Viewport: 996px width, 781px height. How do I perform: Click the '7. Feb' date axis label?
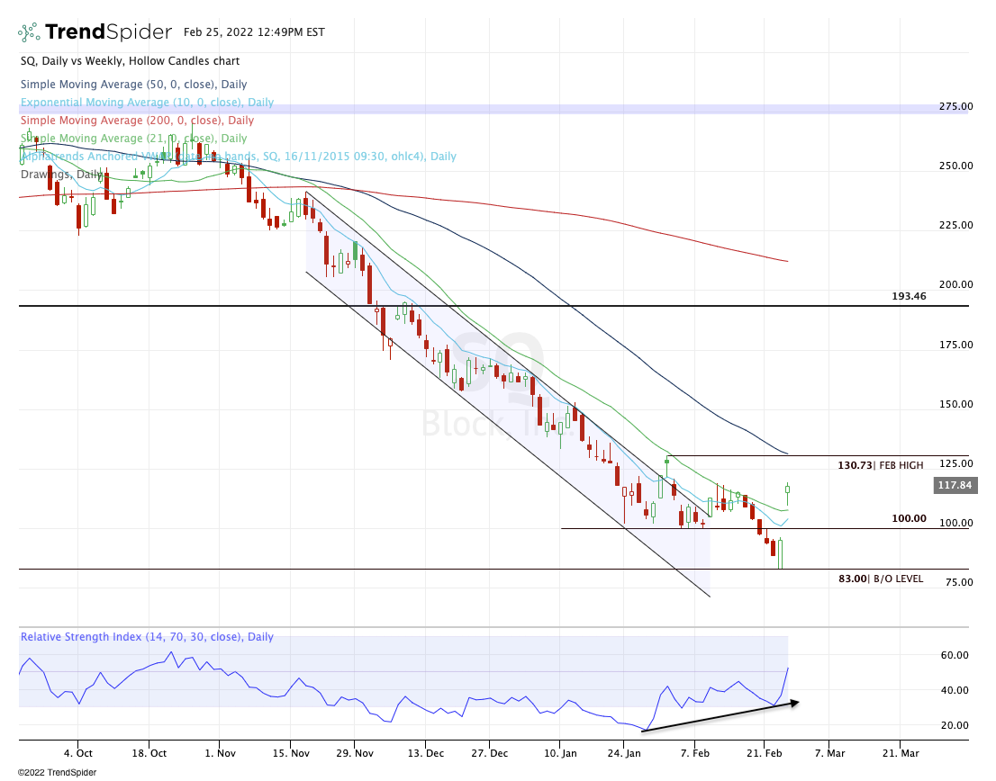pyautogui.click(x=695, y=754)
